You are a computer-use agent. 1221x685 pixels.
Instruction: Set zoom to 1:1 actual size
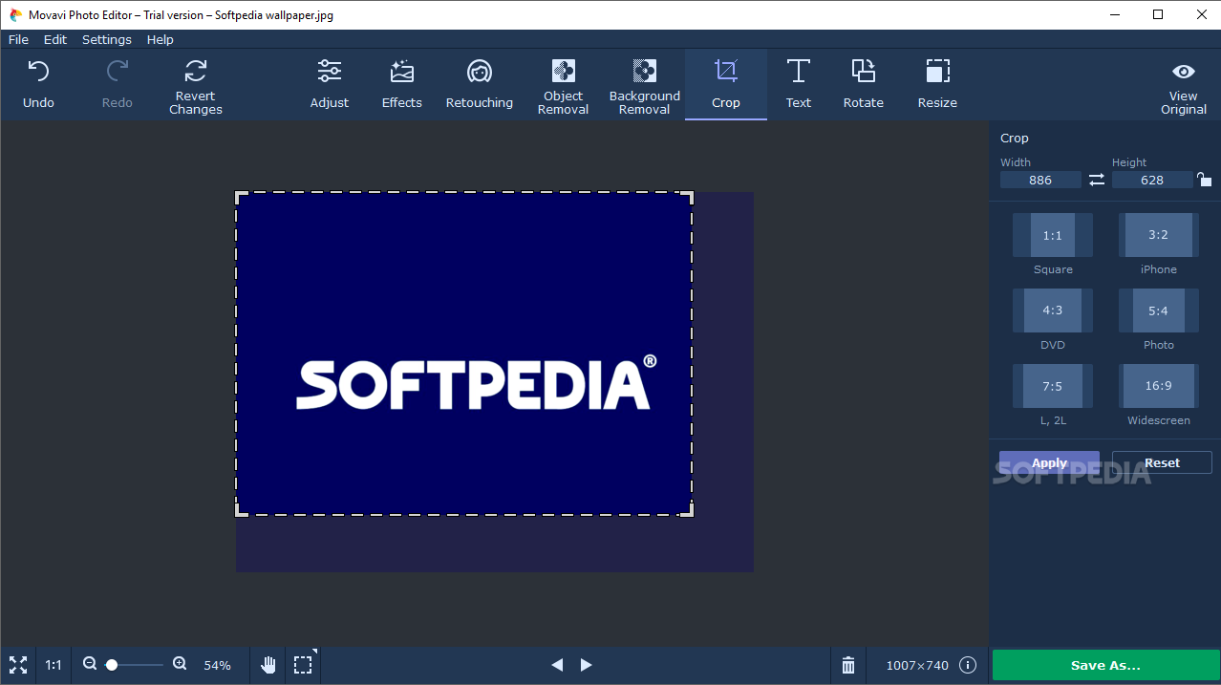54,665
